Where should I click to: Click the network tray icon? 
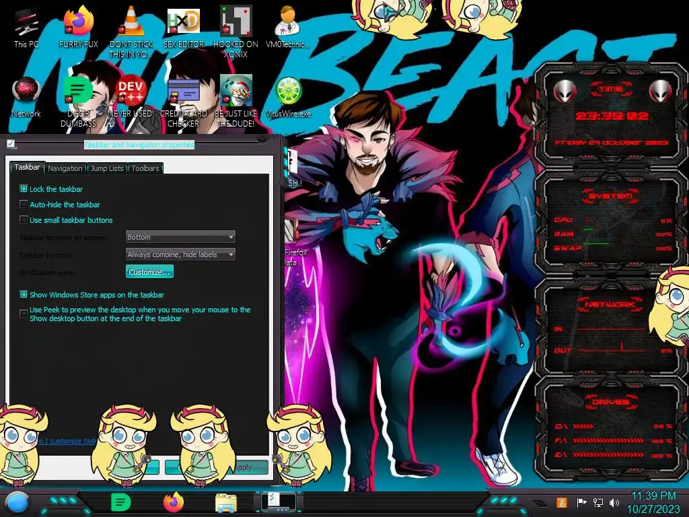(x=597, y=502)
